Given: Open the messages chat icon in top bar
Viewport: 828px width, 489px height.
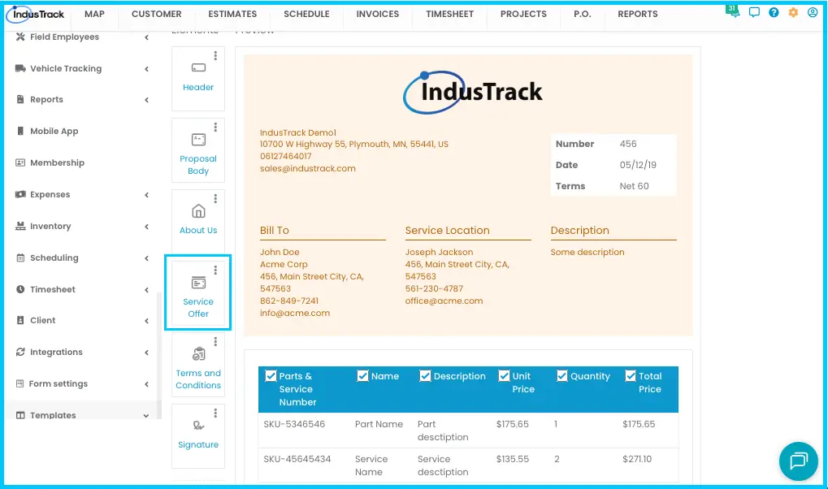Looking at the screenshot, I should point(754,12).
